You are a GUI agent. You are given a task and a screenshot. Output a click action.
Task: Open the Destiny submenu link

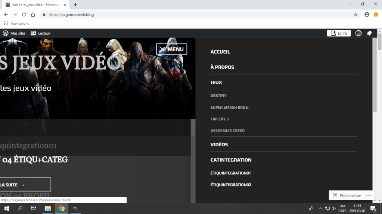[218, 96]
